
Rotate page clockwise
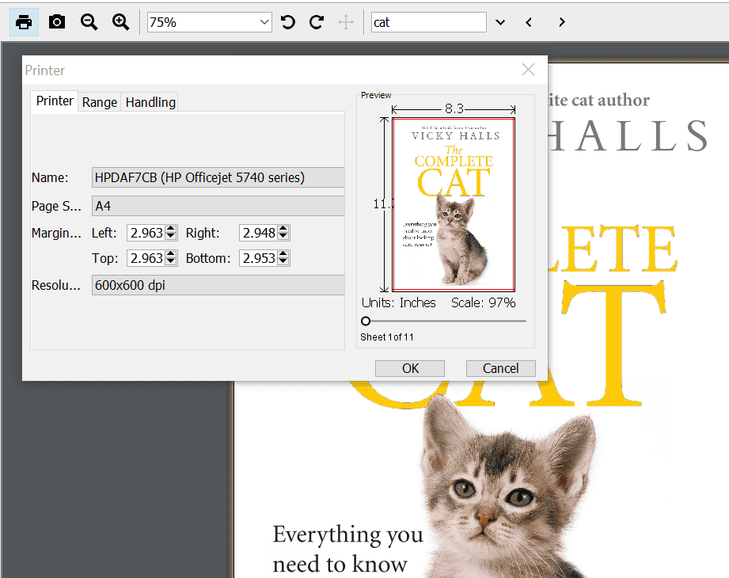pyautogui.click(x=317, y=22)
